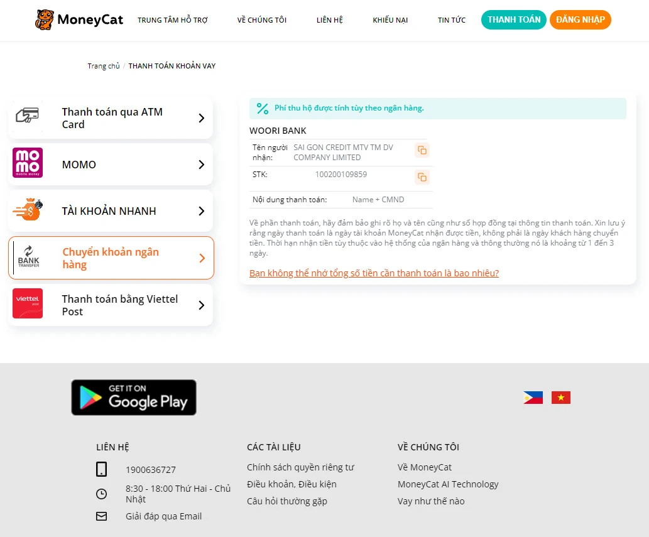Go to Trang chủ breadcrumb

104,66
